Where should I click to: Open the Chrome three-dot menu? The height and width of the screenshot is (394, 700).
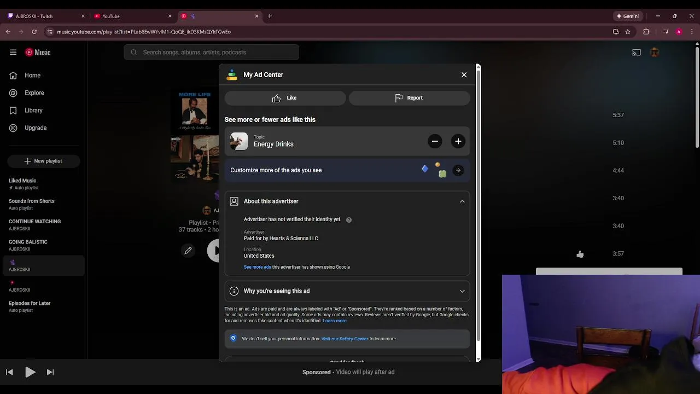[692, 32]
